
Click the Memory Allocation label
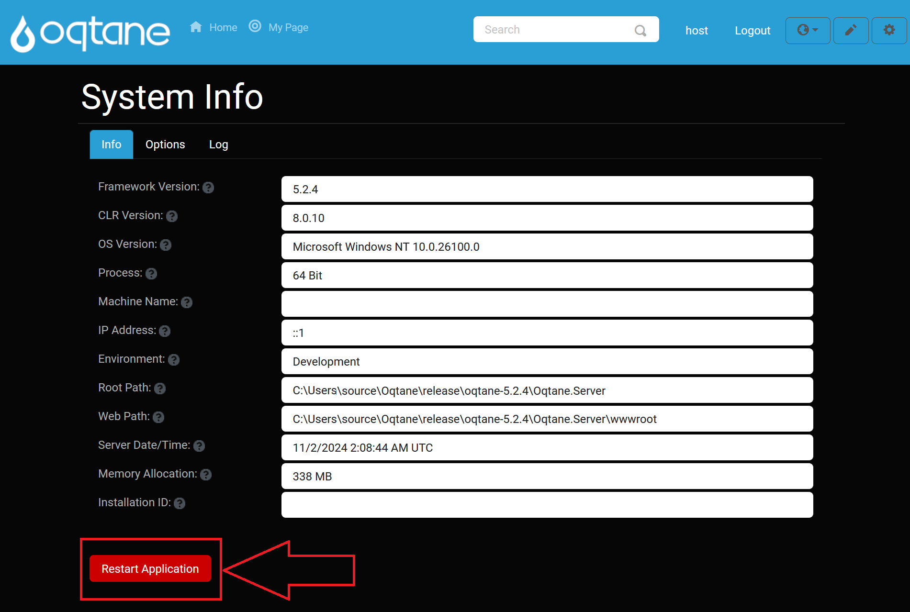click(147, 474)
